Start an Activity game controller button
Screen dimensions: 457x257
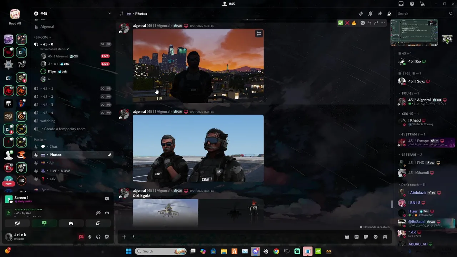pos(71,223)
